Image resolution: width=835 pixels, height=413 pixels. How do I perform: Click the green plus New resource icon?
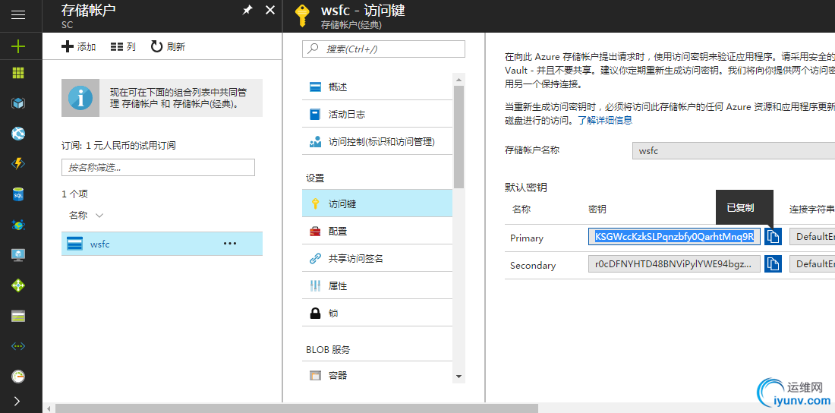(18, 46)
